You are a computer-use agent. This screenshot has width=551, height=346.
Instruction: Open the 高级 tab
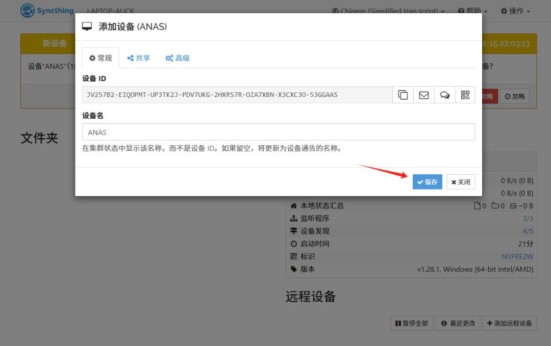pyautogui.click(x=178, y=58)
